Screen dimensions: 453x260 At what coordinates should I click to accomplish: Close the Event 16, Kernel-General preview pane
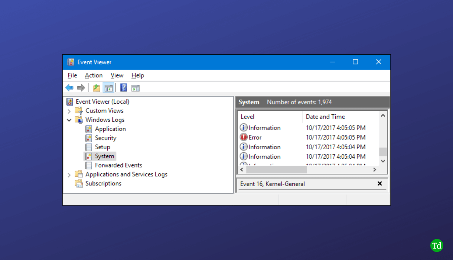(379, 183)
